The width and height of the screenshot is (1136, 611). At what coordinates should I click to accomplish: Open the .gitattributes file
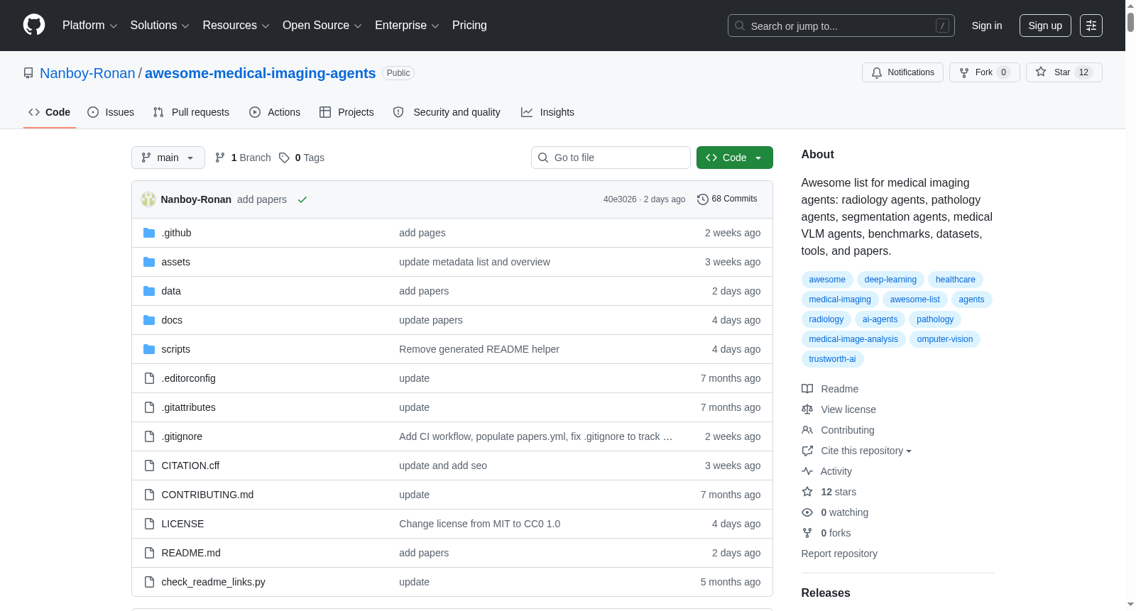[188, 407]
